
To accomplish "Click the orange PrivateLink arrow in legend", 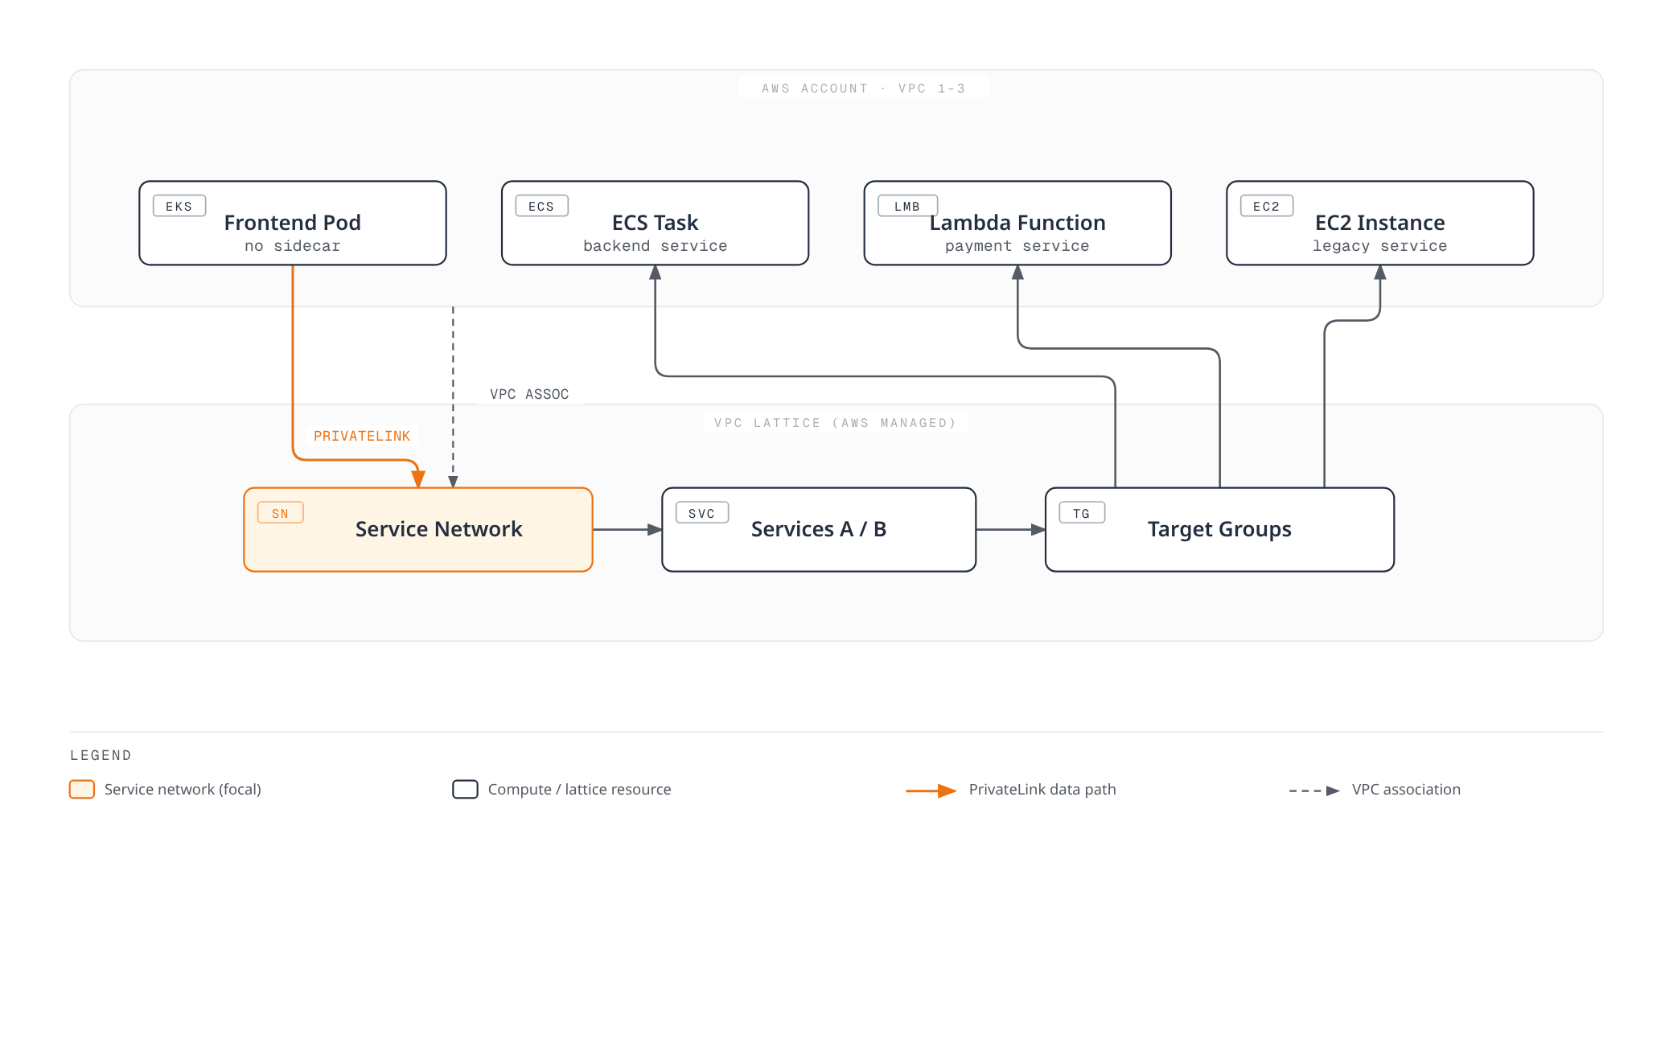I will click(x=931, y=790).
